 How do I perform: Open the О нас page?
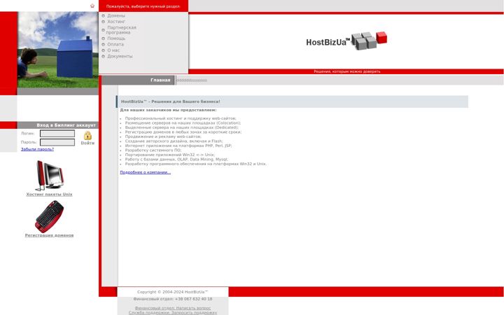(113, 50)
